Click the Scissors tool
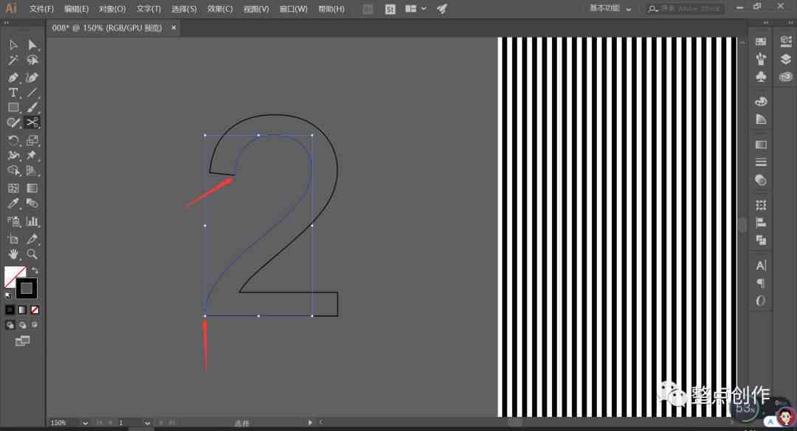Image resolution: width=797 pixels, height=431 pixels. 32,123
